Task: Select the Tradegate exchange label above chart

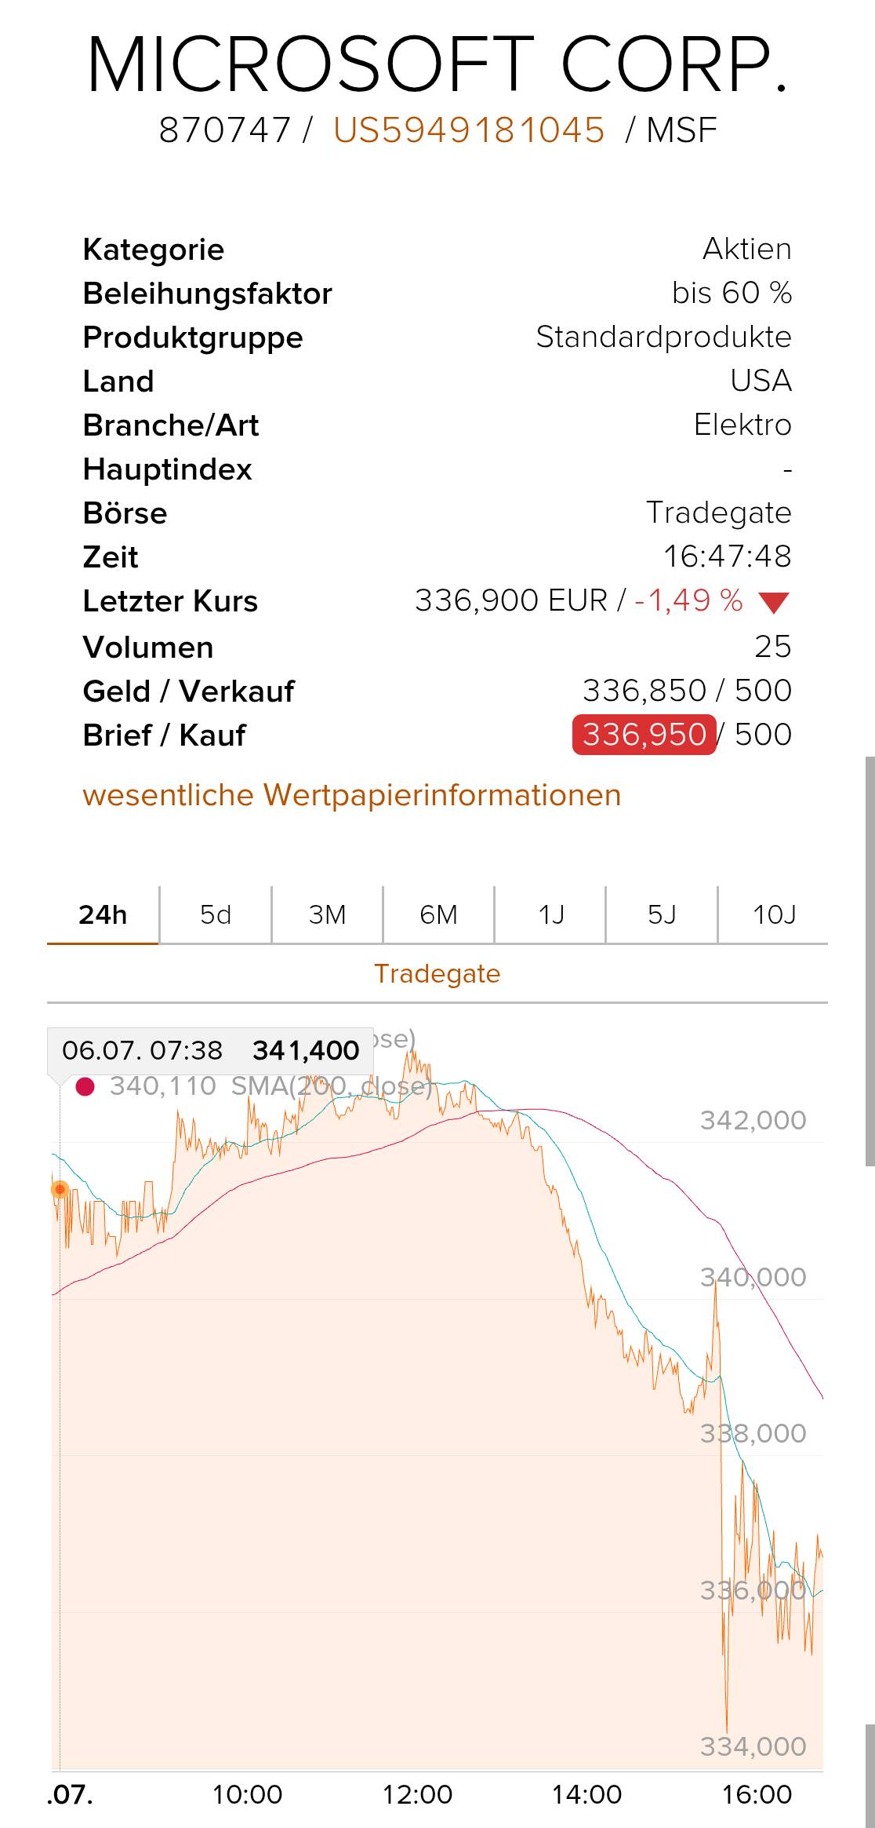Action: (x=437, y=973)
